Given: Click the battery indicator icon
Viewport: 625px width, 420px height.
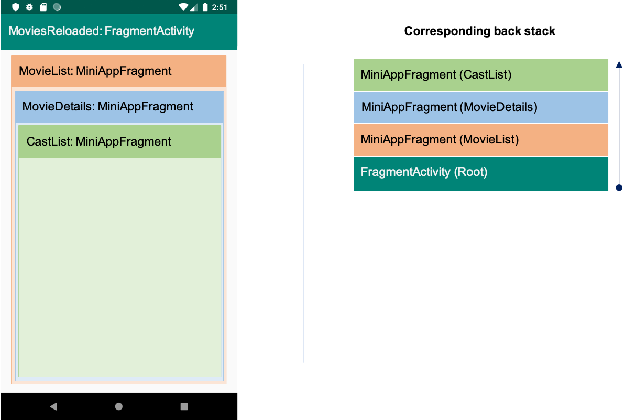Looking at the screenshot, I should click(206, 7).
